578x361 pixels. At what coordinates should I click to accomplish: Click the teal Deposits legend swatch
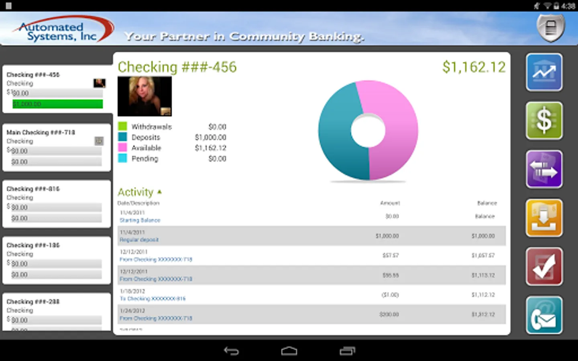122,137
